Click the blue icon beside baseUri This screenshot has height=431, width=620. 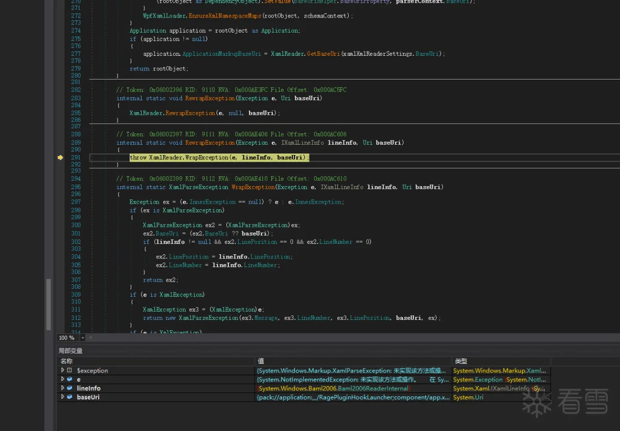click(69, 397)
